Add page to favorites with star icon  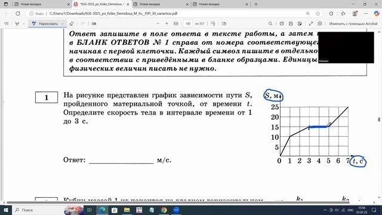click(x=318, y=14)
